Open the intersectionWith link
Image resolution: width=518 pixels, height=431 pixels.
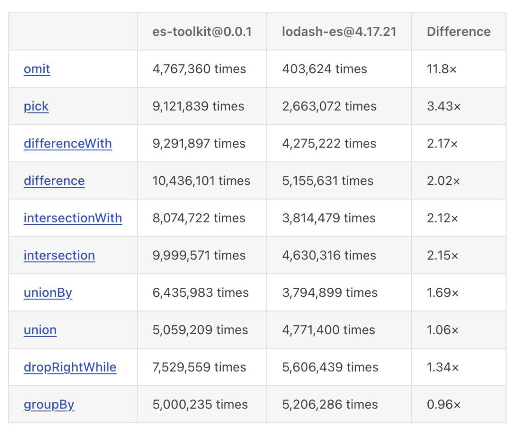[x=73, y=218]
